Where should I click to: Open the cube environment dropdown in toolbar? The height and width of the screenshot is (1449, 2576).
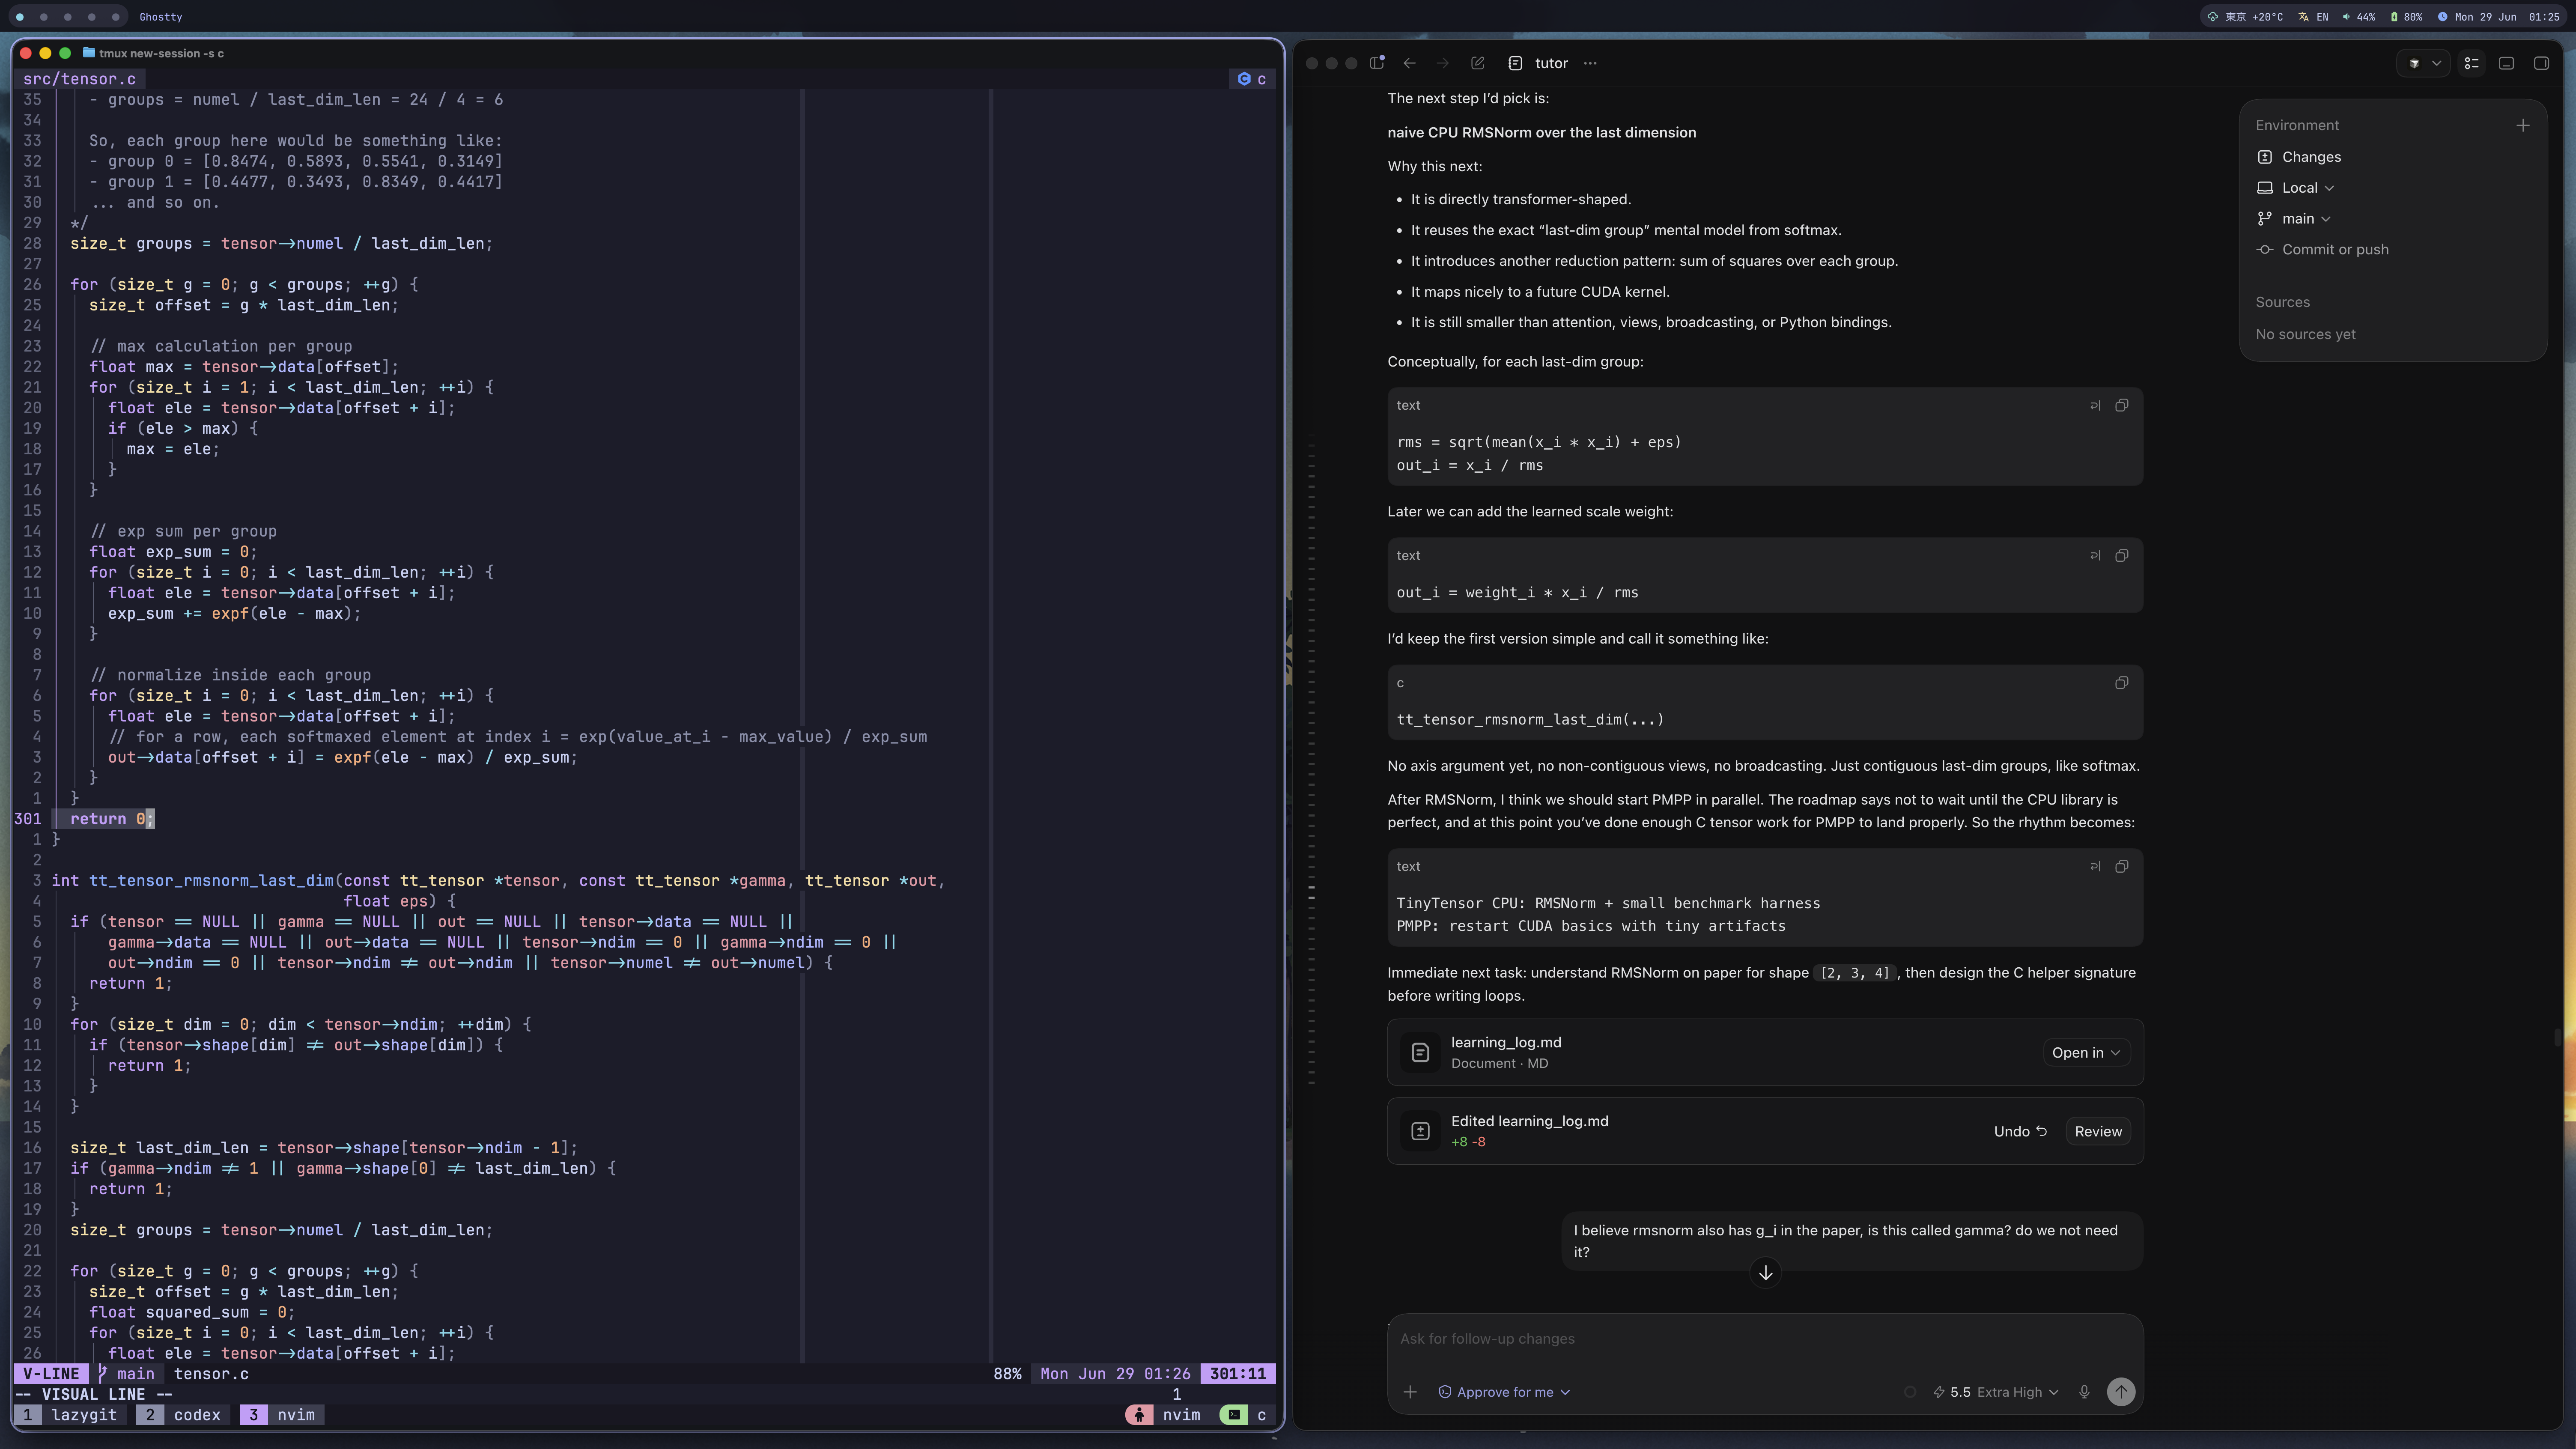pyautogui.click(x=2424, y=63)
